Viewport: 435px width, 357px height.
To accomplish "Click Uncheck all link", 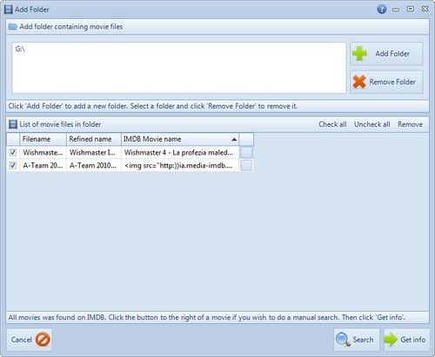I will tap(371, 124).
